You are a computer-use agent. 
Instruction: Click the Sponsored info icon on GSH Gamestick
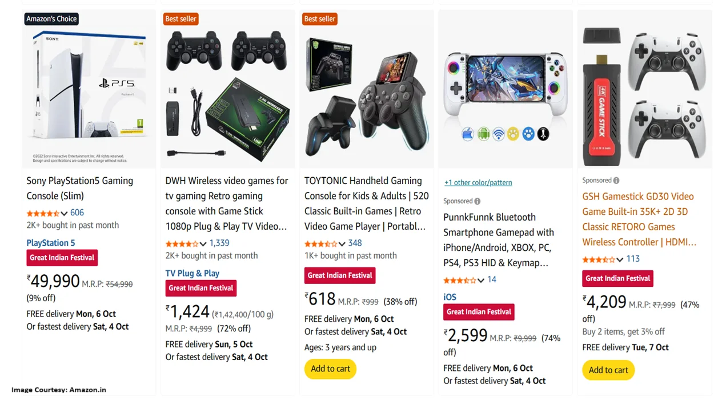(616, 181)
